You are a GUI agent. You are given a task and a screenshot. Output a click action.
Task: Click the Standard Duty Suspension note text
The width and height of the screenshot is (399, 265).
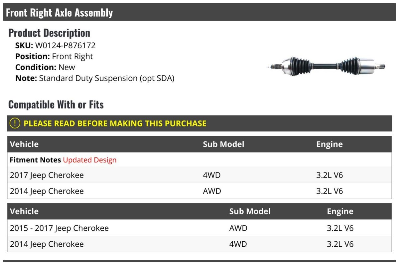[x=107, y=78]
